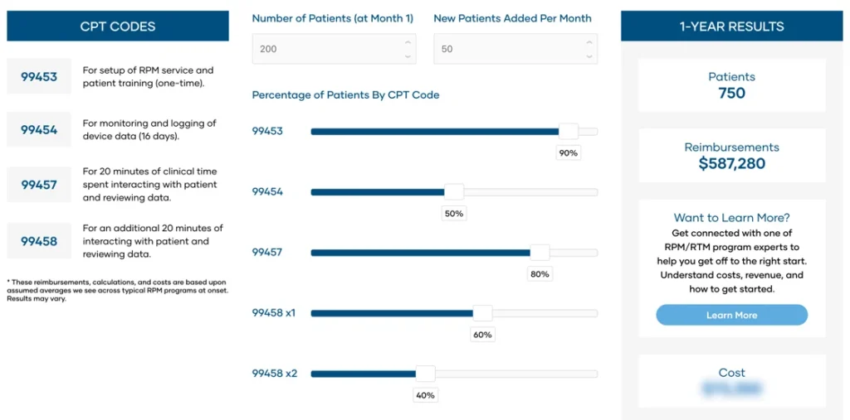Select the 99453 CPT code box
Image resolution: width=850 pixels, height=420 pixels.
pos(39,77)
